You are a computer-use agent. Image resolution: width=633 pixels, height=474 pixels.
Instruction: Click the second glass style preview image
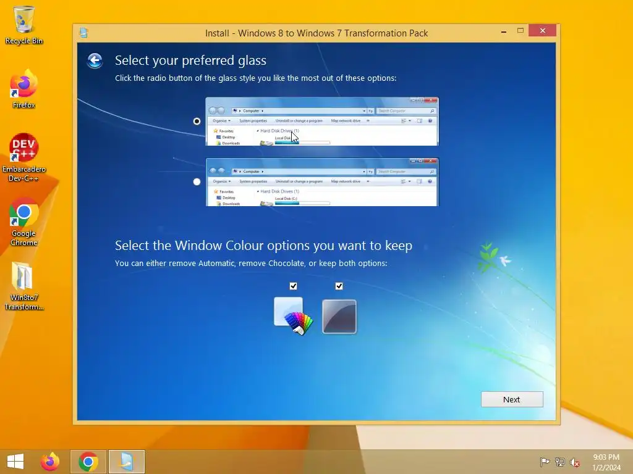(x=321, y=182)
